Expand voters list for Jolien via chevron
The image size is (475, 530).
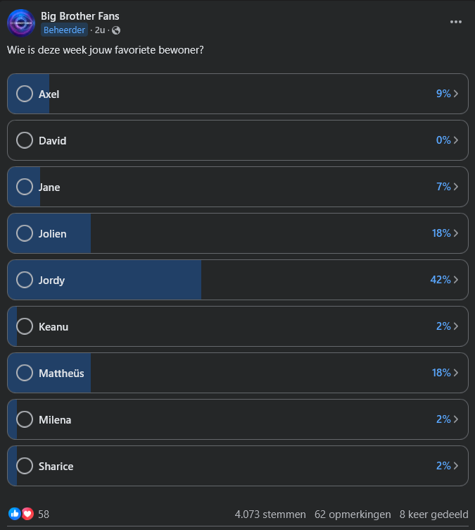pos(457,233)
